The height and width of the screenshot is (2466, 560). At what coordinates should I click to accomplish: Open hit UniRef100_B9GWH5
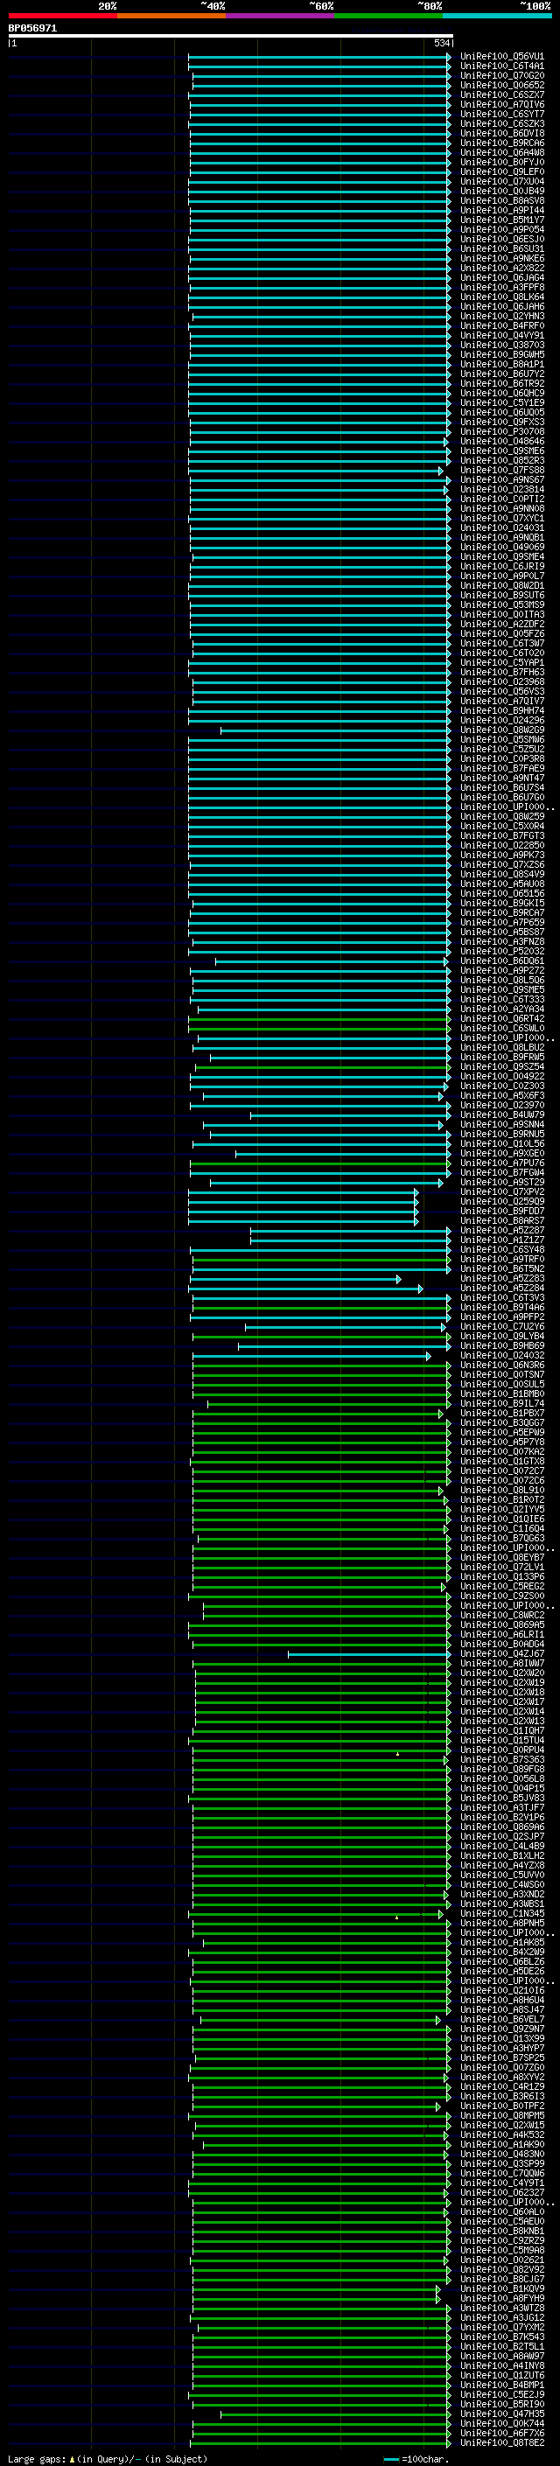pos(501,354)
